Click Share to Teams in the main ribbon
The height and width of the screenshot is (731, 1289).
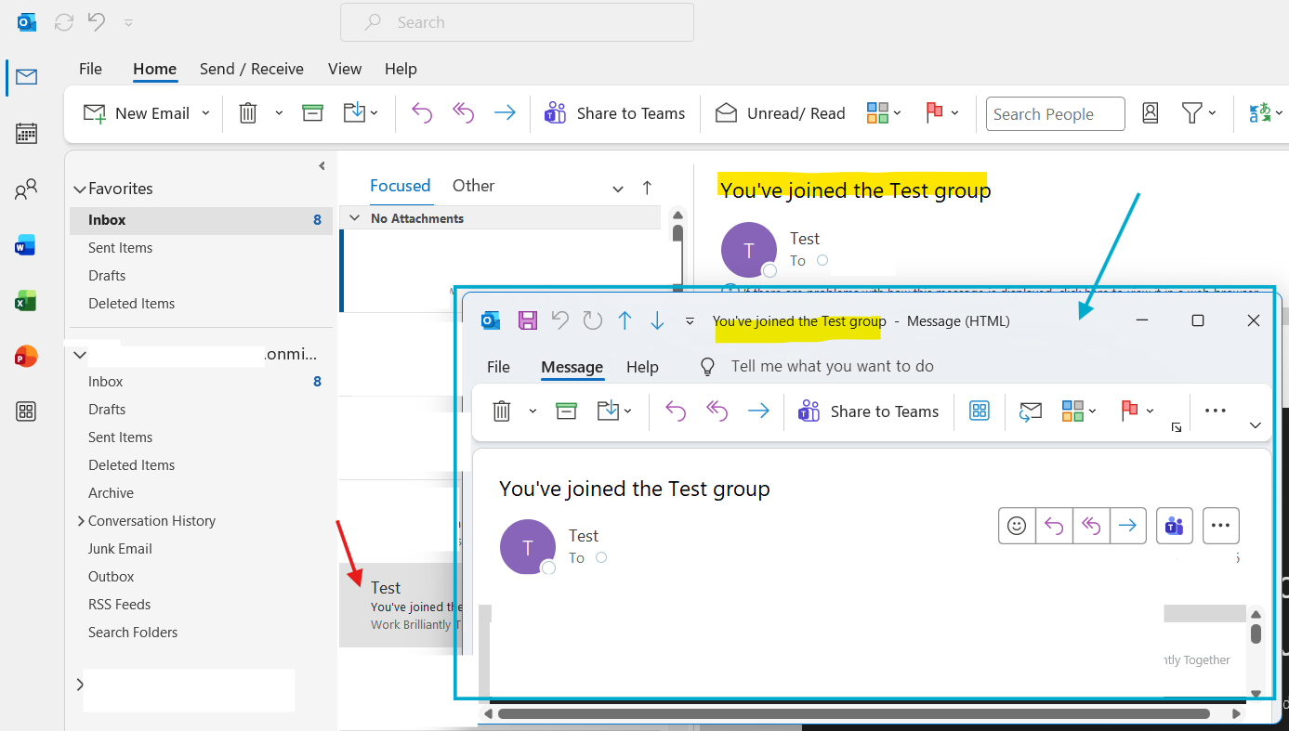(x=614, y=113)
